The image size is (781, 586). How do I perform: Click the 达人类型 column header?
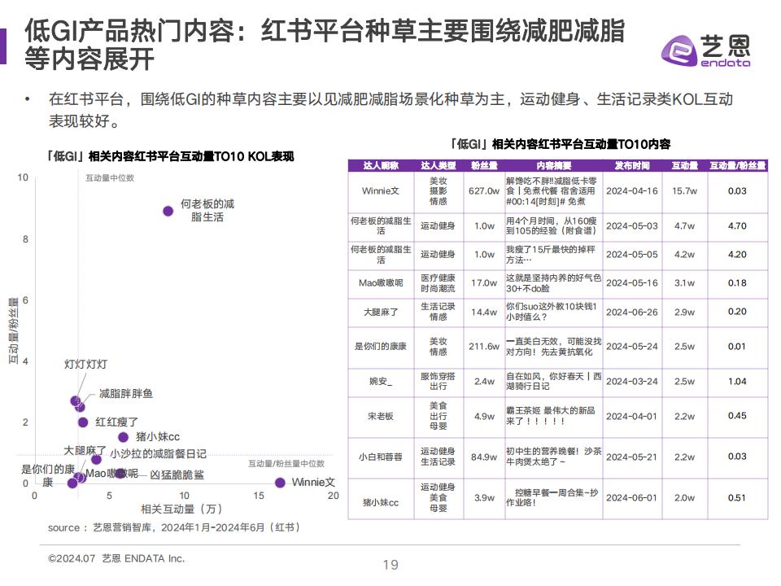click(438, 165)
